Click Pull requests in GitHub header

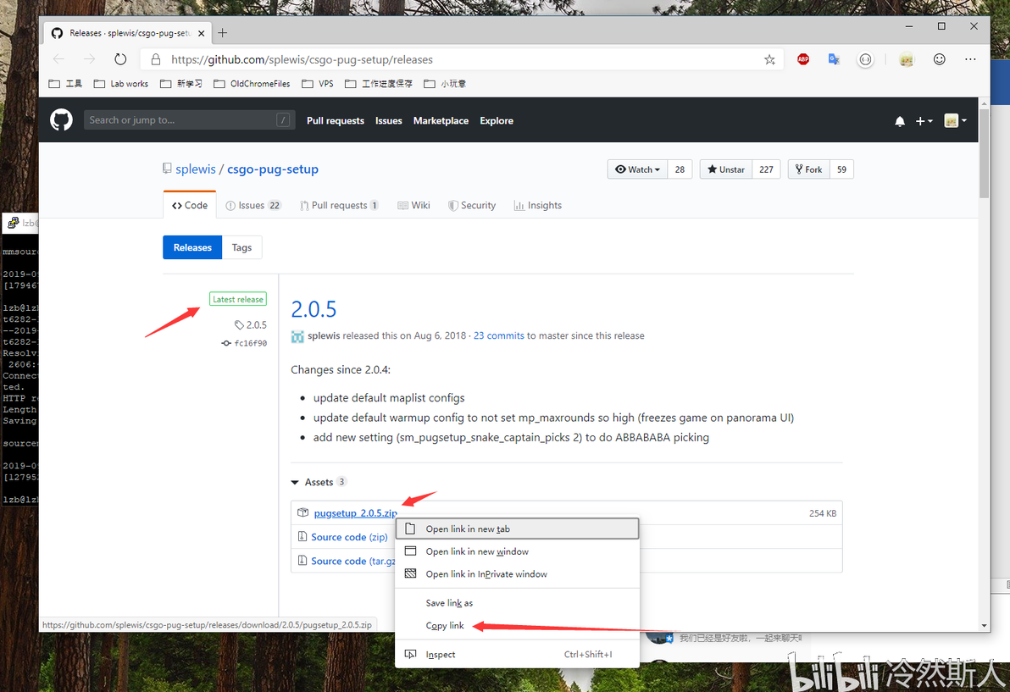pos(336,121)
